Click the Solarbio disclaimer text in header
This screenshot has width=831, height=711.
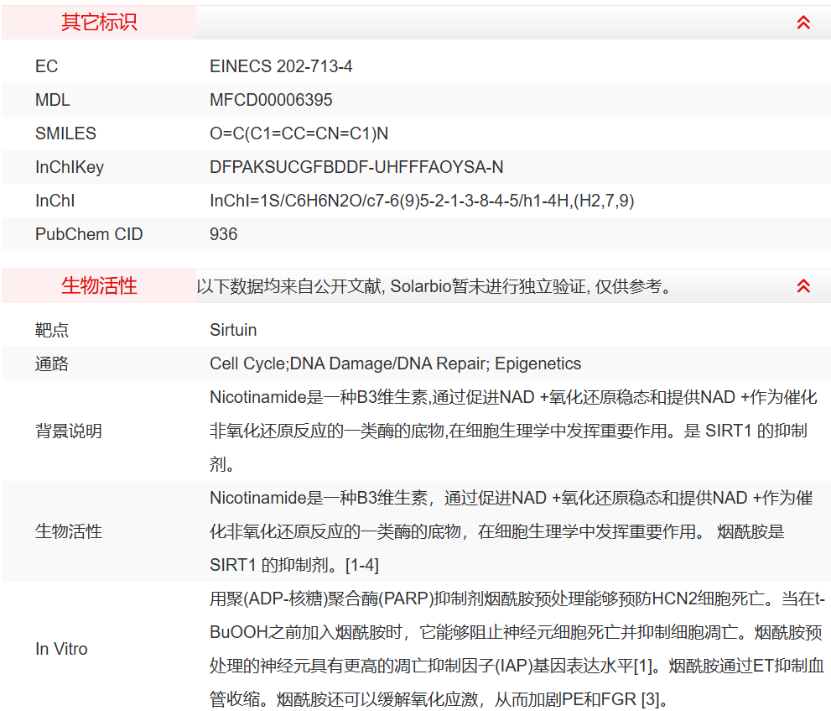click(x=434, y=286)
